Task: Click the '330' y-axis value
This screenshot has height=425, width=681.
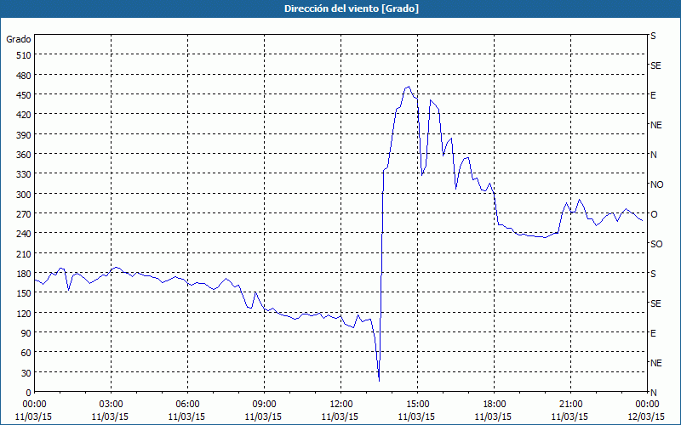Action: (x=24, y=174)
